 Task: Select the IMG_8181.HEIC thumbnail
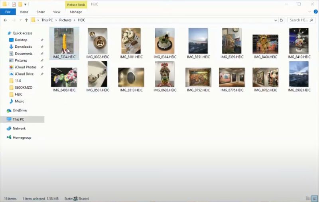131,41
